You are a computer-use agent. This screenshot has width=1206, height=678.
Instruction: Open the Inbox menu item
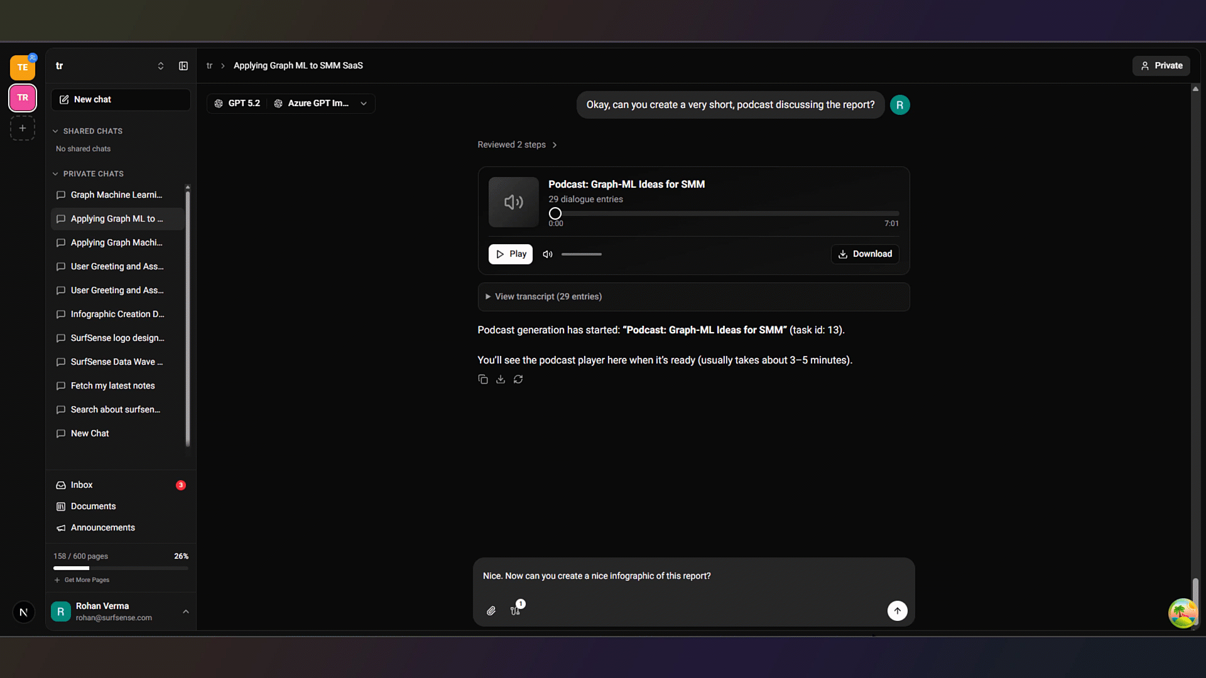pyautogui.click(x=82, y=485)
